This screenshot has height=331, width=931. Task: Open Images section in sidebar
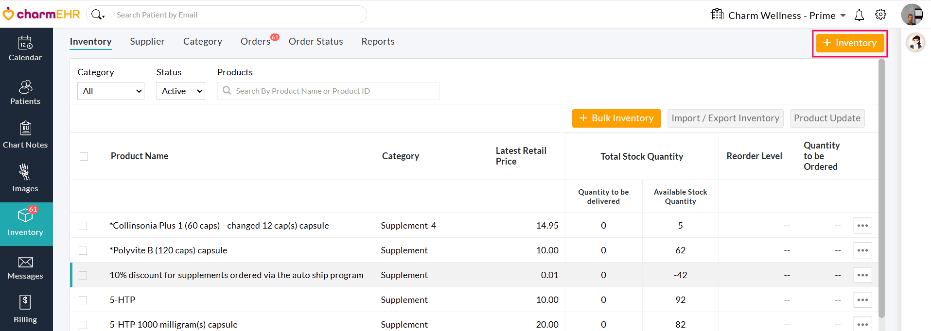tap(25, 180)
